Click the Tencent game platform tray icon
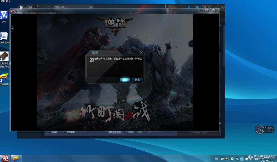Image resolution: width=277 pixels, height=162 pixels. (x=227, y=159)
